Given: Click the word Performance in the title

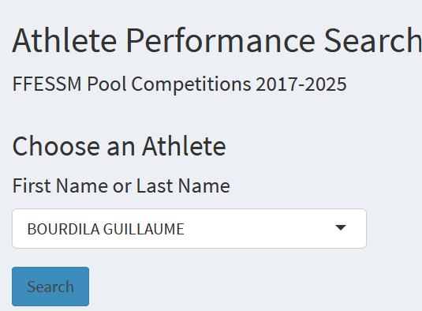Looking at the screenshot, I should coord(221,41).
